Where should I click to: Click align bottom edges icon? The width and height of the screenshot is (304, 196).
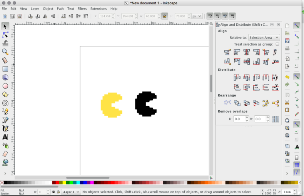tap(256, 61)
